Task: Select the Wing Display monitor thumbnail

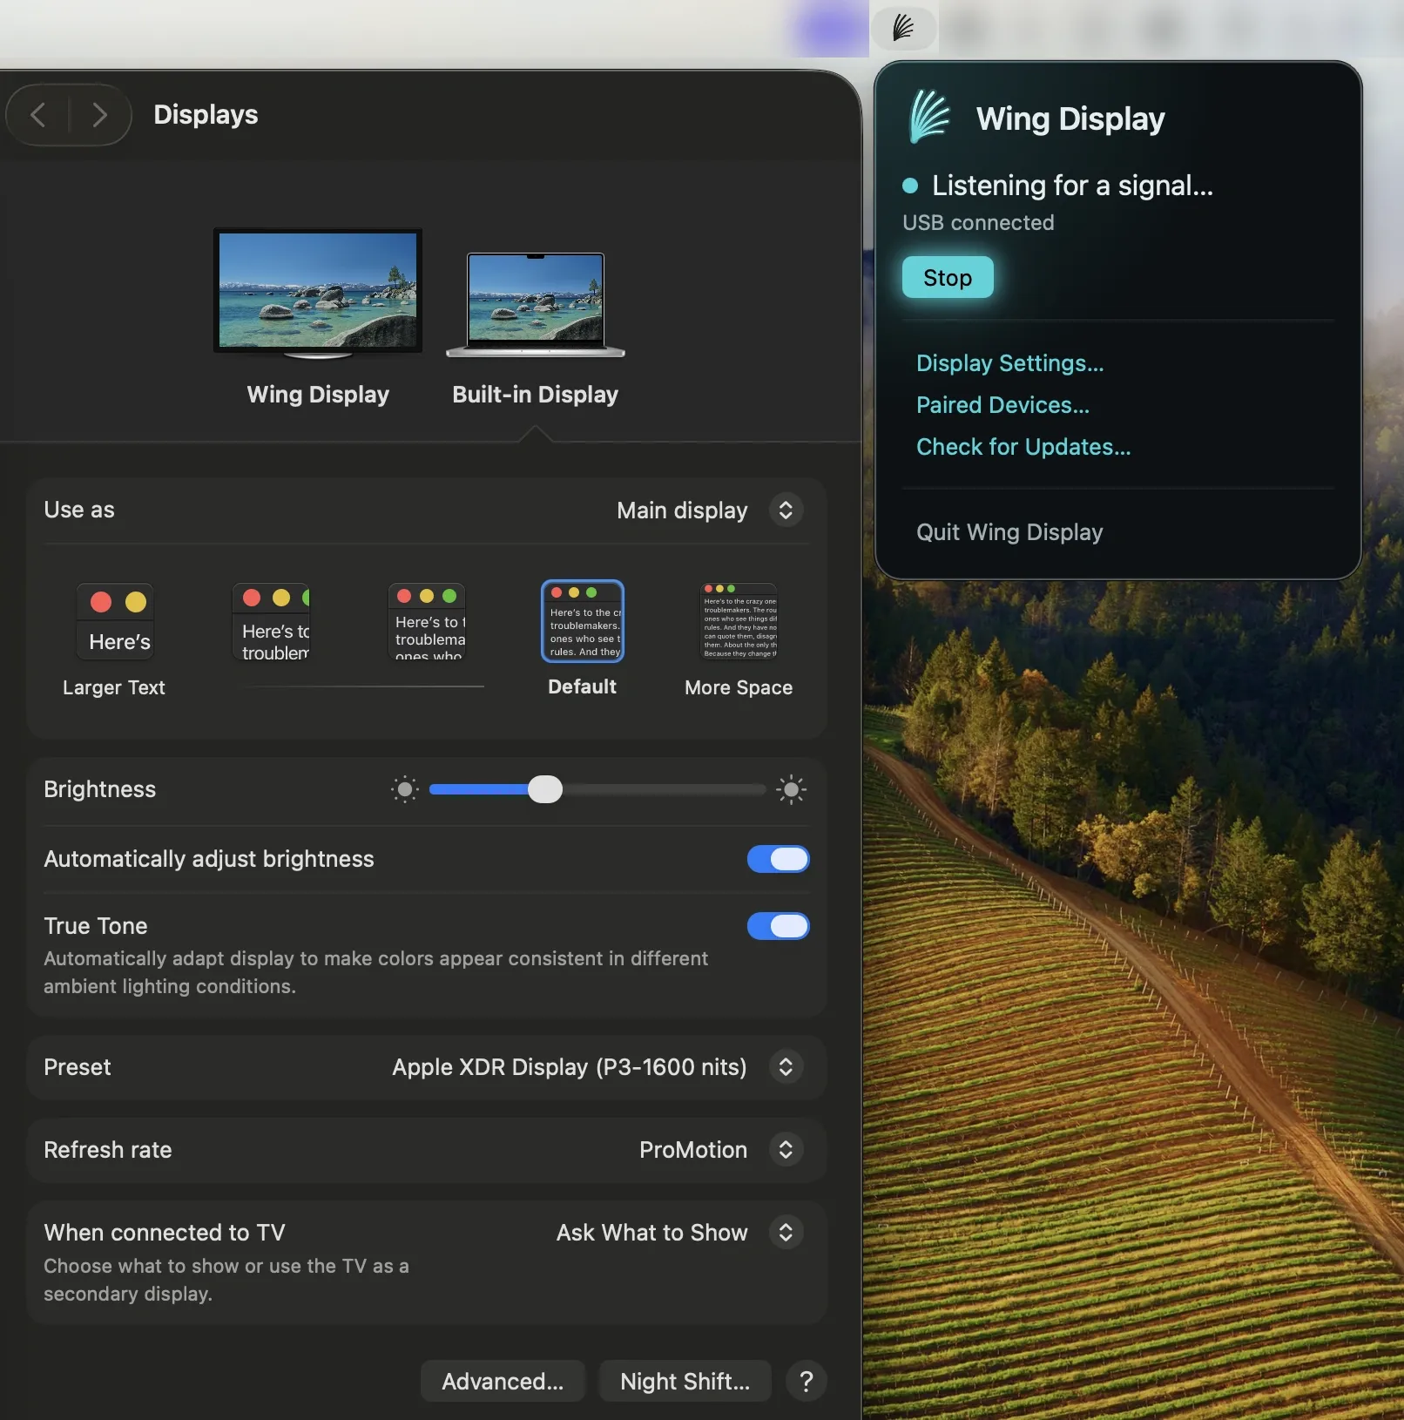Action: coord(318,294)
